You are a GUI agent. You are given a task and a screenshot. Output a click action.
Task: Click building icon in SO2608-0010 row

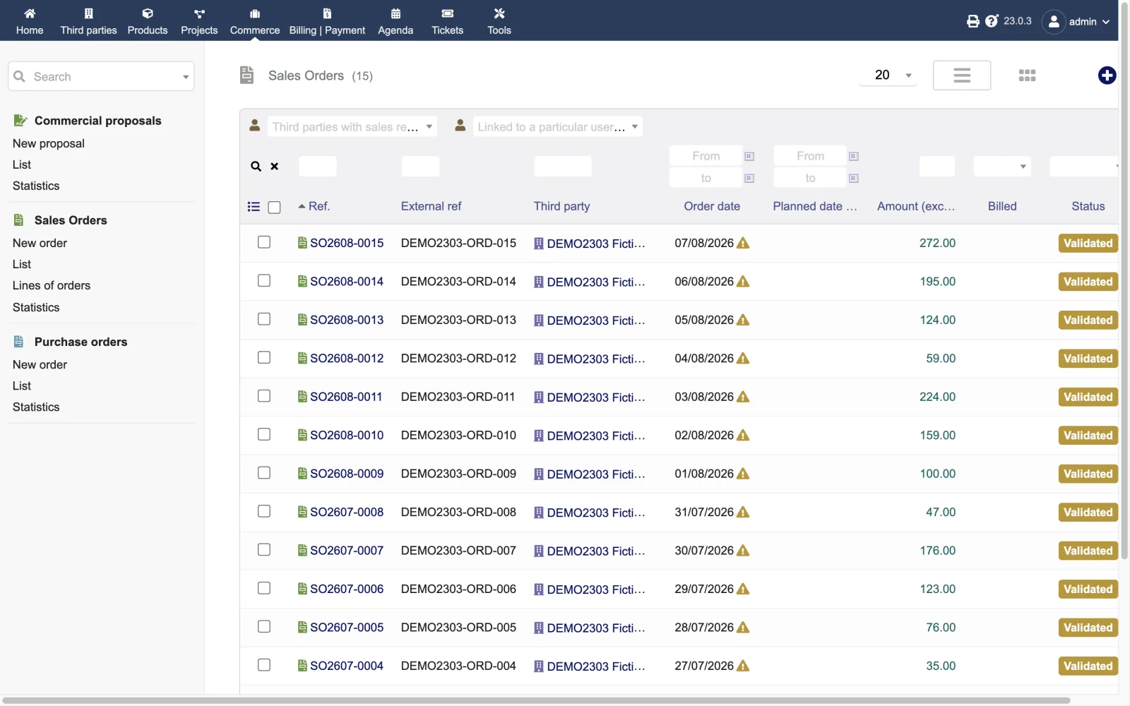tap(539, 436)
